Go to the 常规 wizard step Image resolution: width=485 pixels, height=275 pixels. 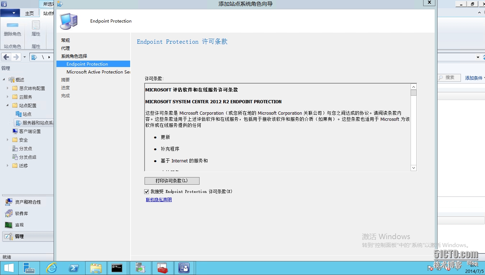point(65,41)
